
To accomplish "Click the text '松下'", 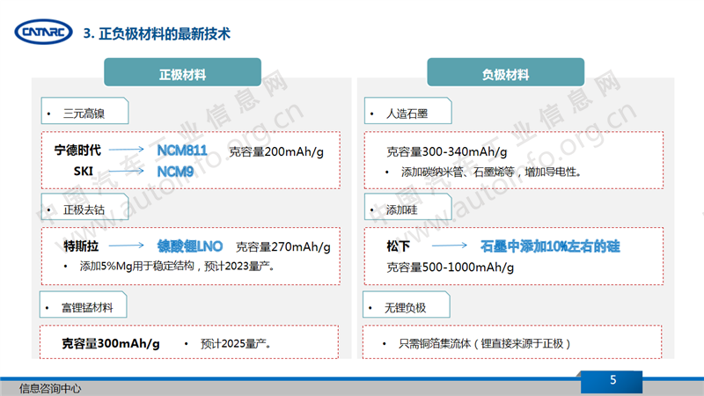I will tap(399, 246).
